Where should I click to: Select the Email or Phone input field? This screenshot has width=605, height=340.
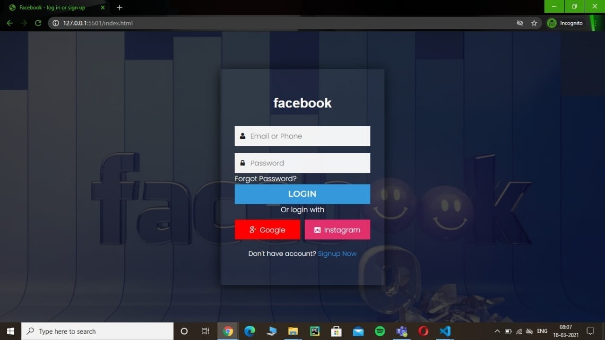(302, 136)
